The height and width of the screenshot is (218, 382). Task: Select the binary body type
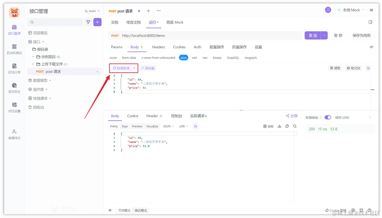coord(217,58)
